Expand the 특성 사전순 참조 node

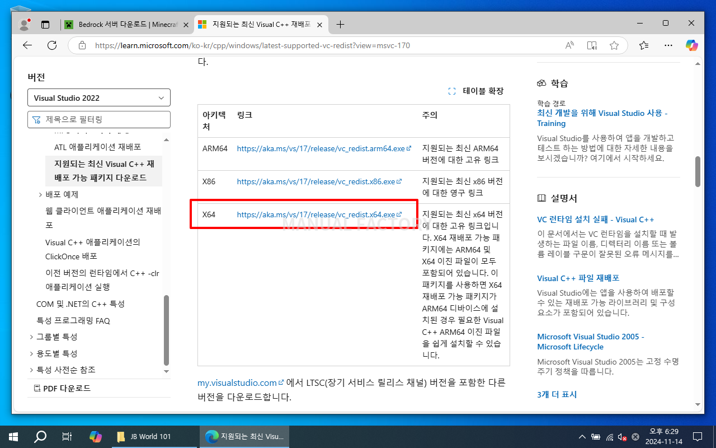[x=32, y=370]
